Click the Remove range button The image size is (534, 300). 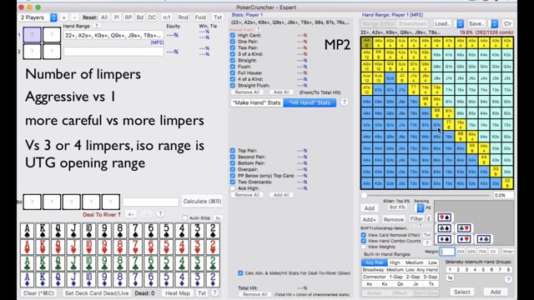pos(393,219)
